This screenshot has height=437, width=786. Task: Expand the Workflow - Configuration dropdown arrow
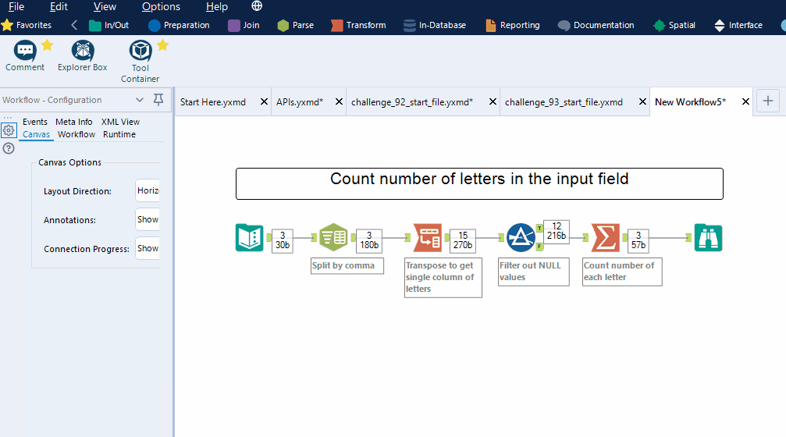140,100
